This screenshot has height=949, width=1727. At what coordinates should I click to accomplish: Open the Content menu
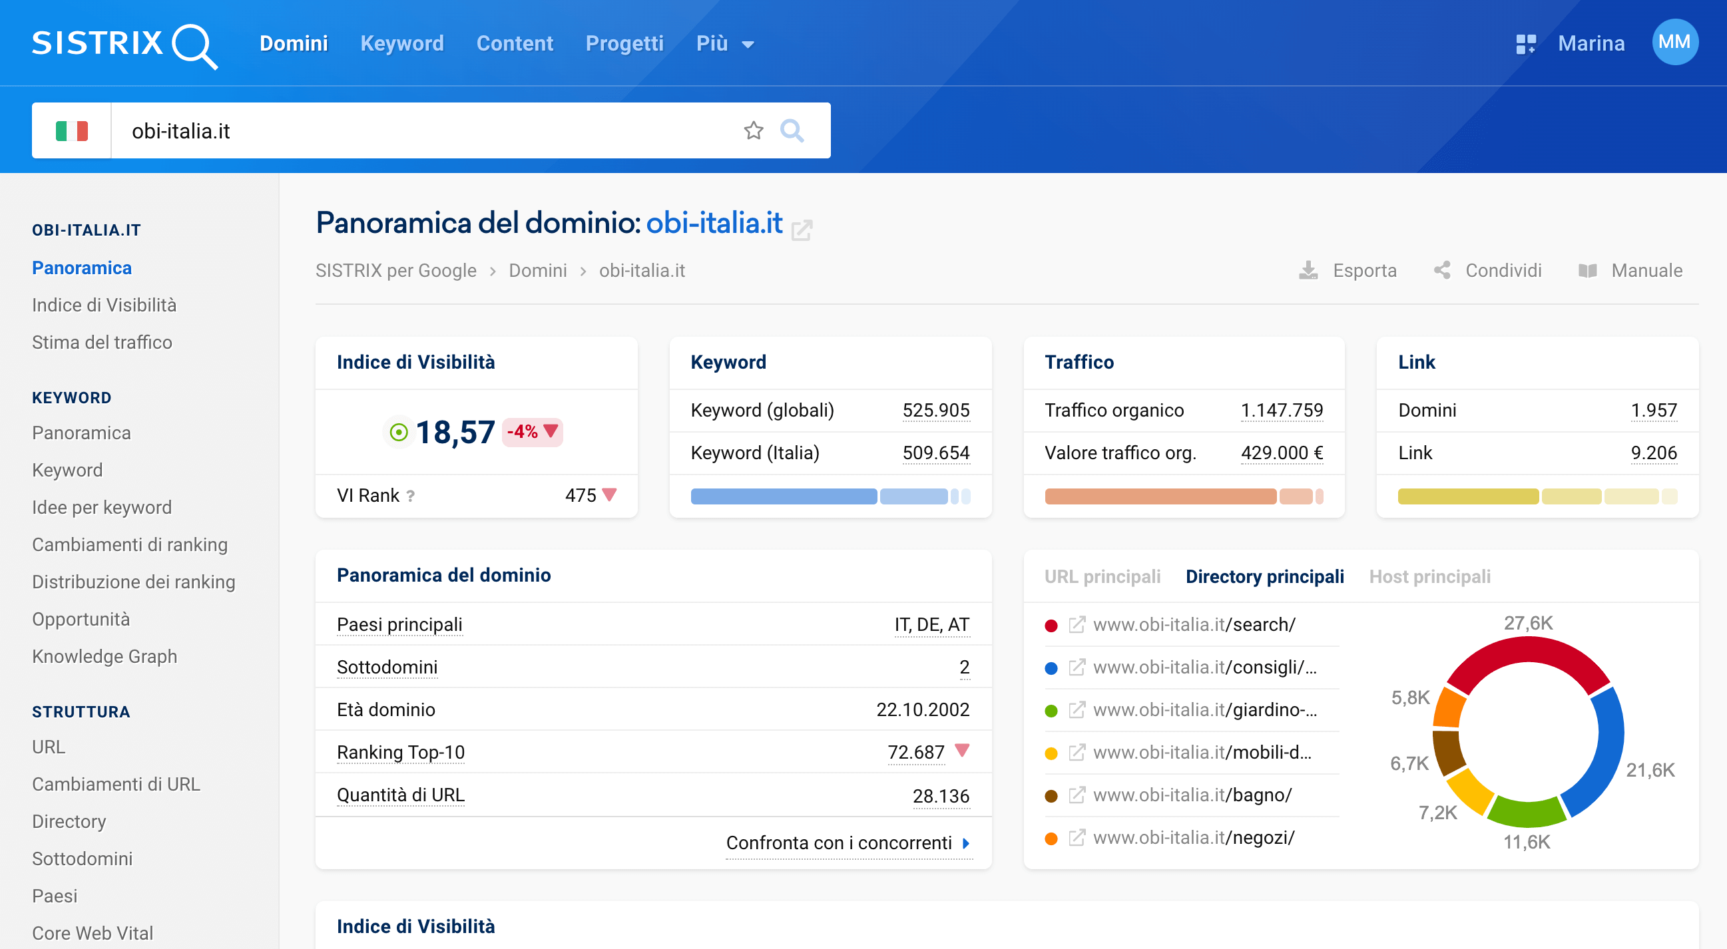tap(515, 43)
